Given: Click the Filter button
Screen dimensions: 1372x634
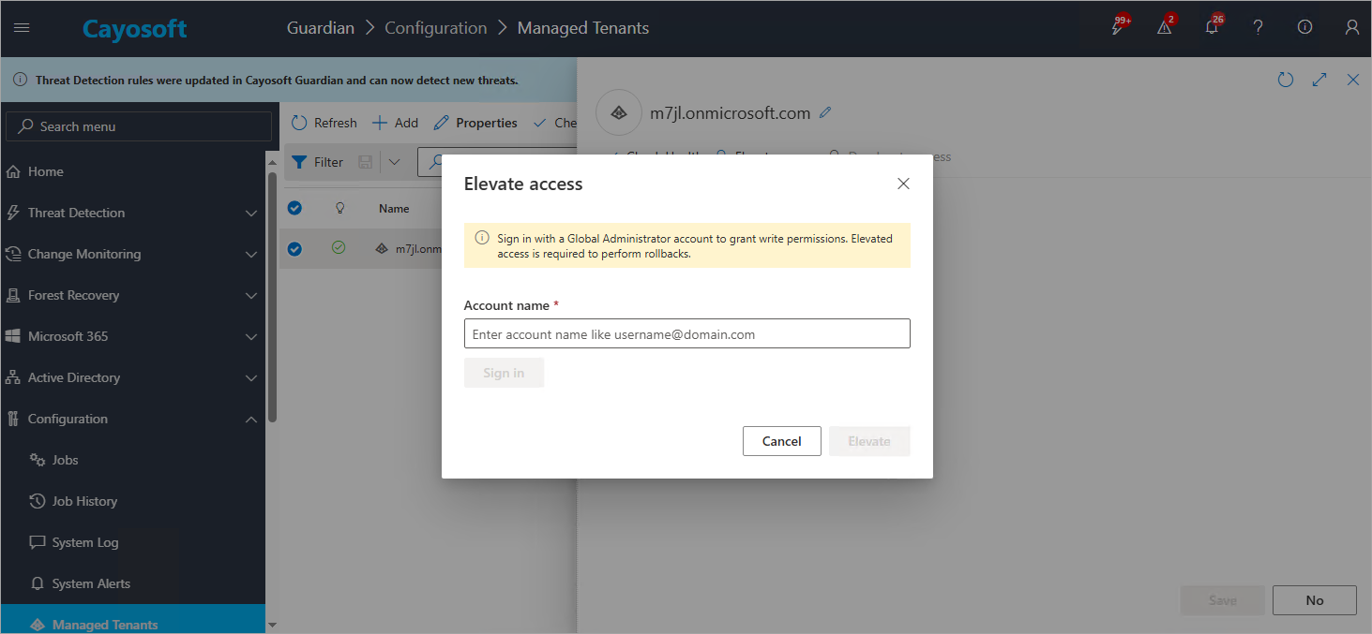Looking at the screenshot, I should click(x=318, y=162).
